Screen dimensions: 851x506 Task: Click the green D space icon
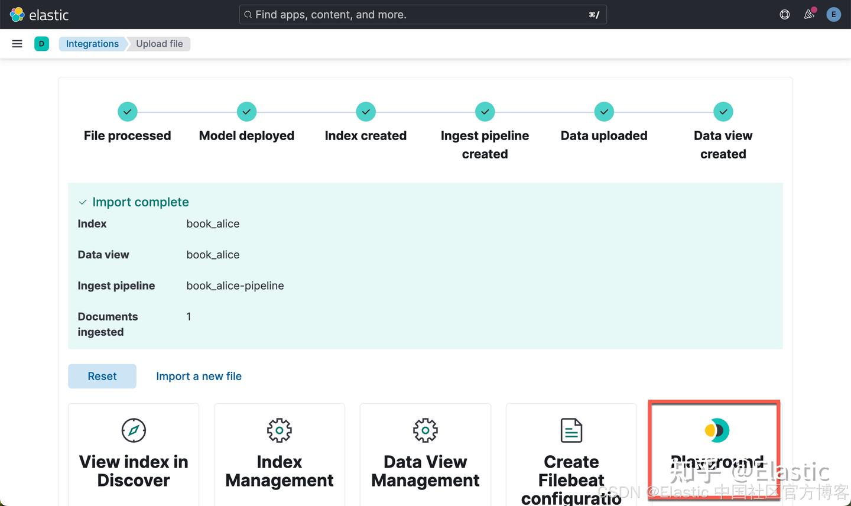click(41, 43)
